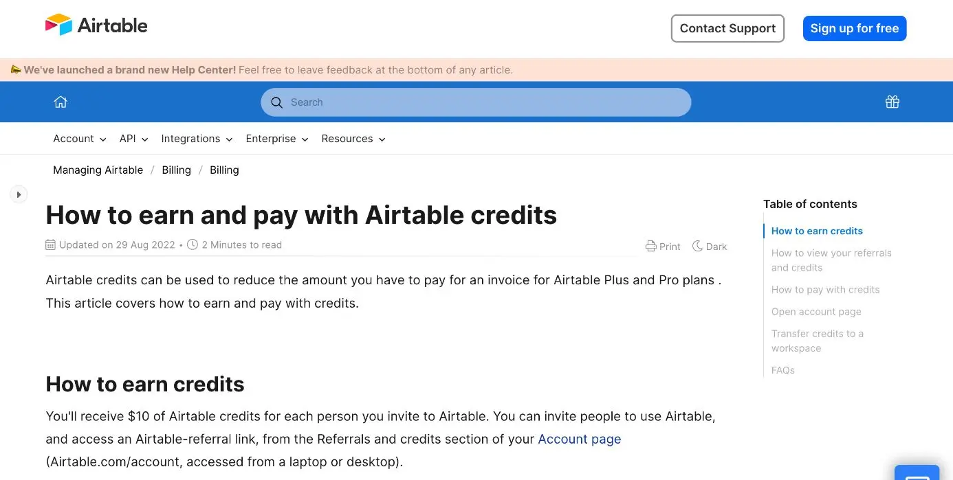Click the Airtable logo
The height and width of the screenshot is (480, 953).
[96, 25]
